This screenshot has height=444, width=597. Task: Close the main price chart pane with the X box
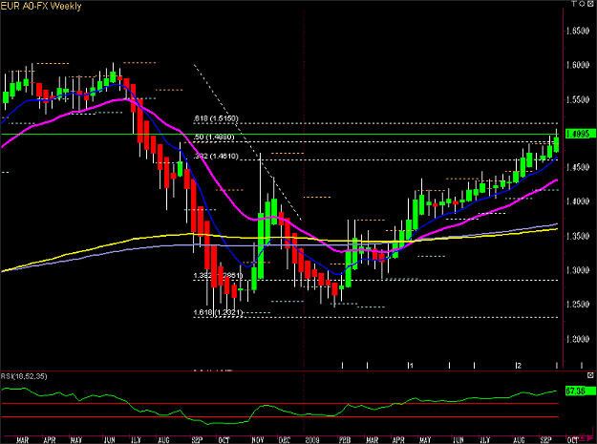click(591, 4)
